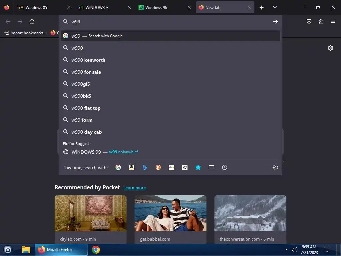The image size is (341, 256).
Task: Choose the 'w990' search suggestion
Action: point(170,48)
